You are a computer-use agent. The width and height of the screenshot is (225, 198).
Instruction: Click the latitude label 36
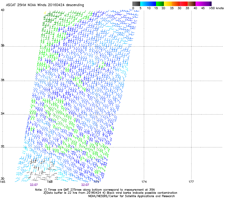(x=2, y=80)
